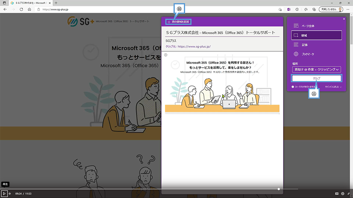Open browser collections icon
353x198 pixels.
point(314,9)
